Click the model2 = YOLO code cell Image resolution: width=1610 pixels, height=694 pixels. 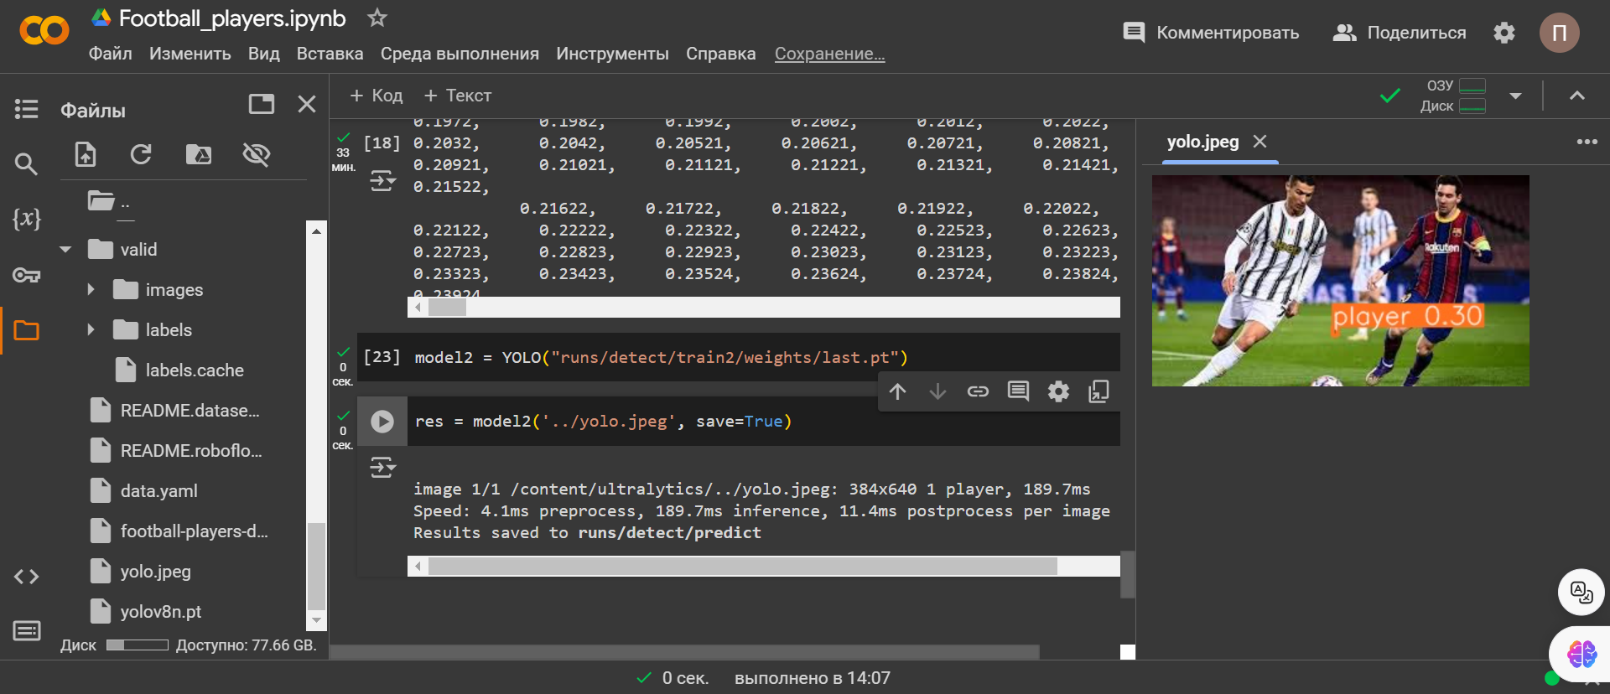[738, 358]
